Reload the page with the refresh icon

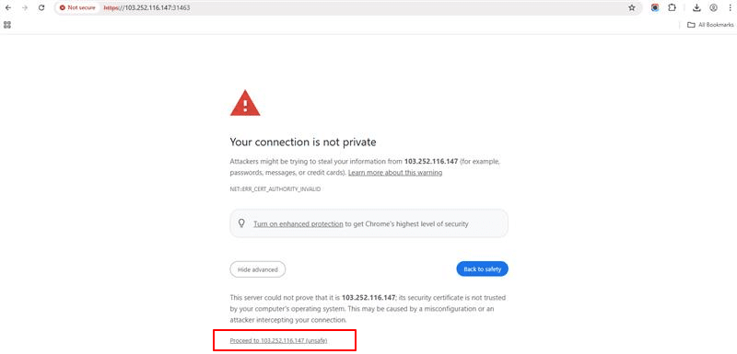click(41, 8)
